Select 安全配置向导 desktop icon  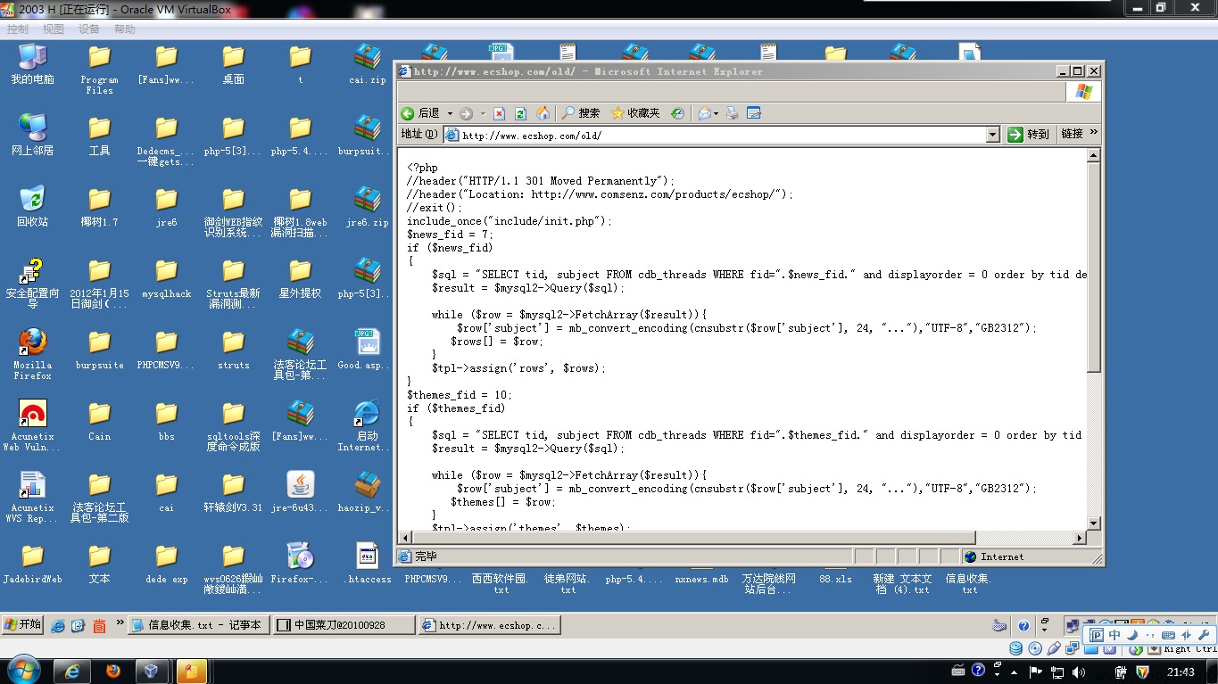tap(33, 284)
